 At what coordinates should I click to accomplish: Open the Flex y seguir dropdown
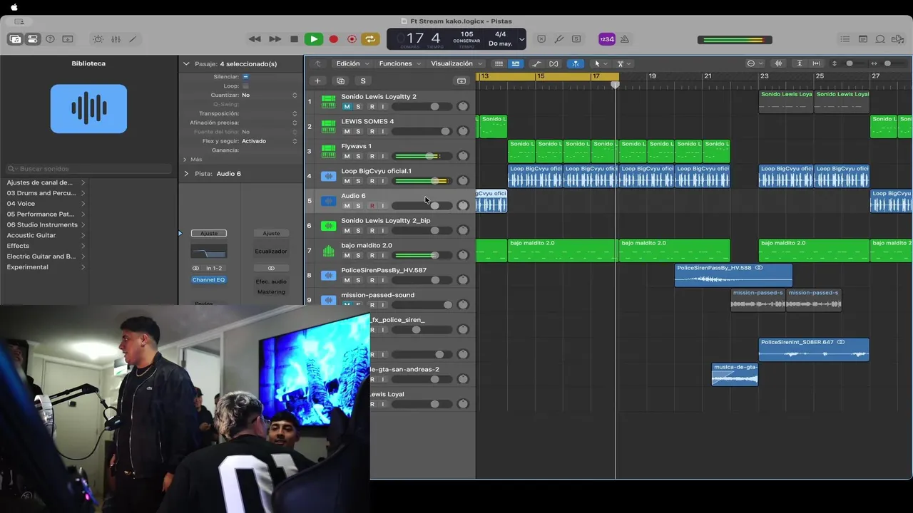tap(269, 141)
